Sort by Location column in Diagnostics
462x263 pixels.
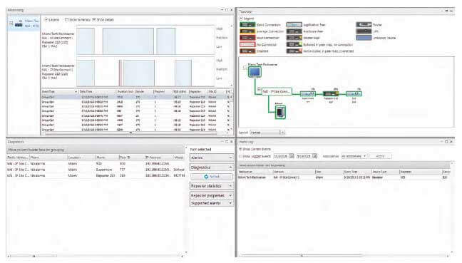81,158
